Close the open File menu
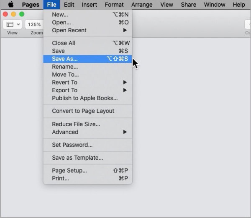The image size is (251, 218). pos(51,5)
